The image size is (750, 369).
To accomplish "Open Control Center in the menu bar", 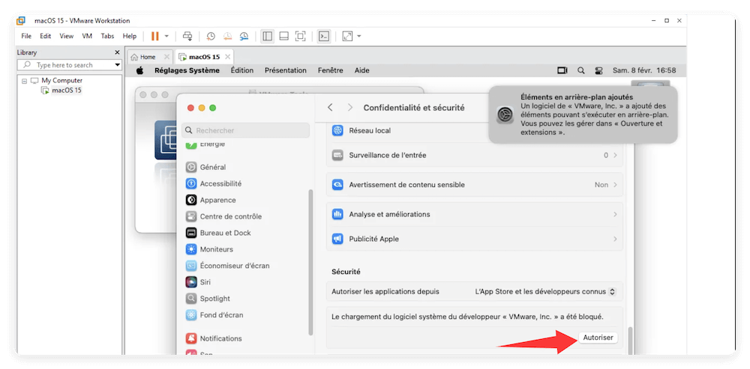I will (598, 70).
